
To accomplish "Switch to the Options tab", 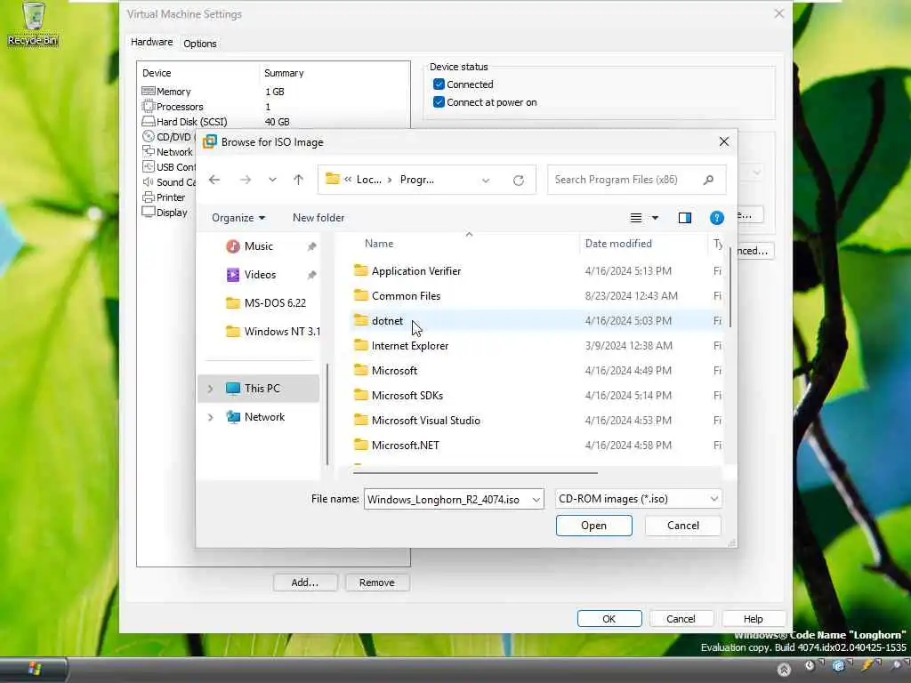I will tap(200, 44).
